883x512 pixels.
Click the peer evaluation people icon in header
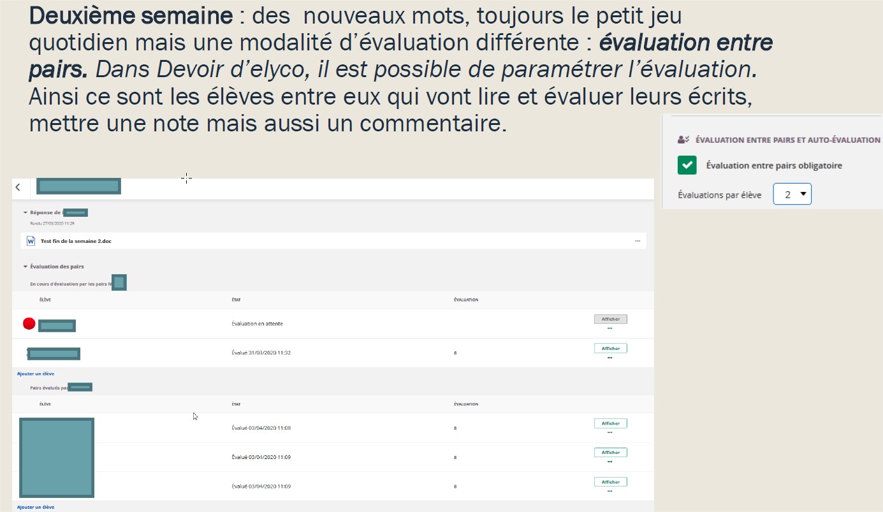(683, 140)
